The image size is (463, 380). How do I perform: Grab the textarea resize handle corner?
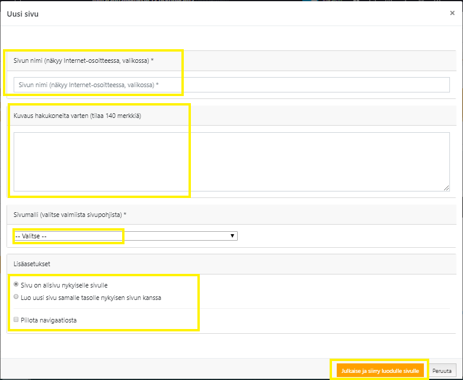(x=446, y=188)
